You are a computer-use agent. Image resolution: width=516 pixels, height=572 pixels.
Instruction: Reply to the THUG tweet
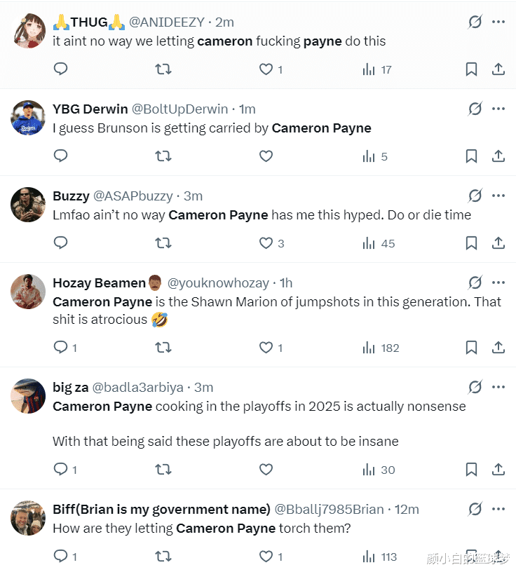coord(60,69)
